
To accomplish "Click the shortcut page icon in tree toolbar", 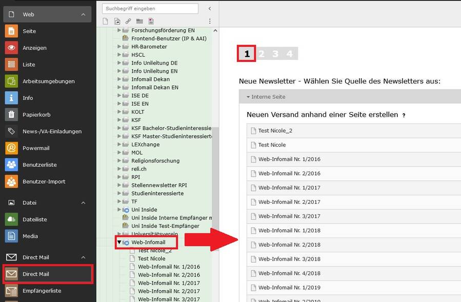I will point(117,21).
